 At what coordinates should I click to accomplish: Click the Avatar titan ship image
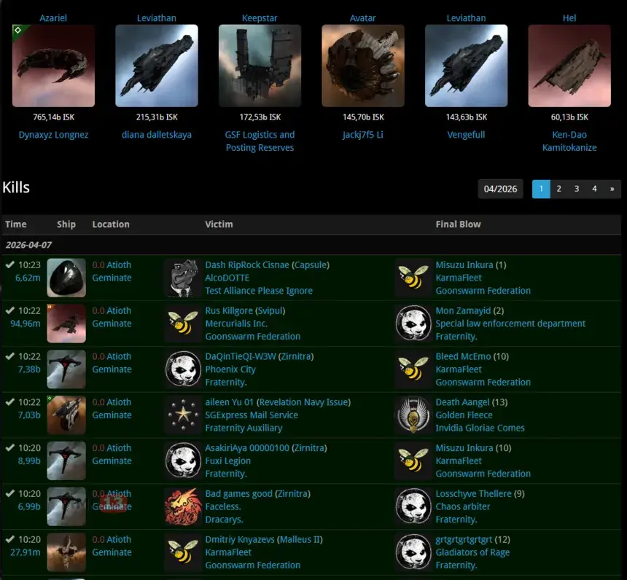pyautogui.click(x=363, y=66)
